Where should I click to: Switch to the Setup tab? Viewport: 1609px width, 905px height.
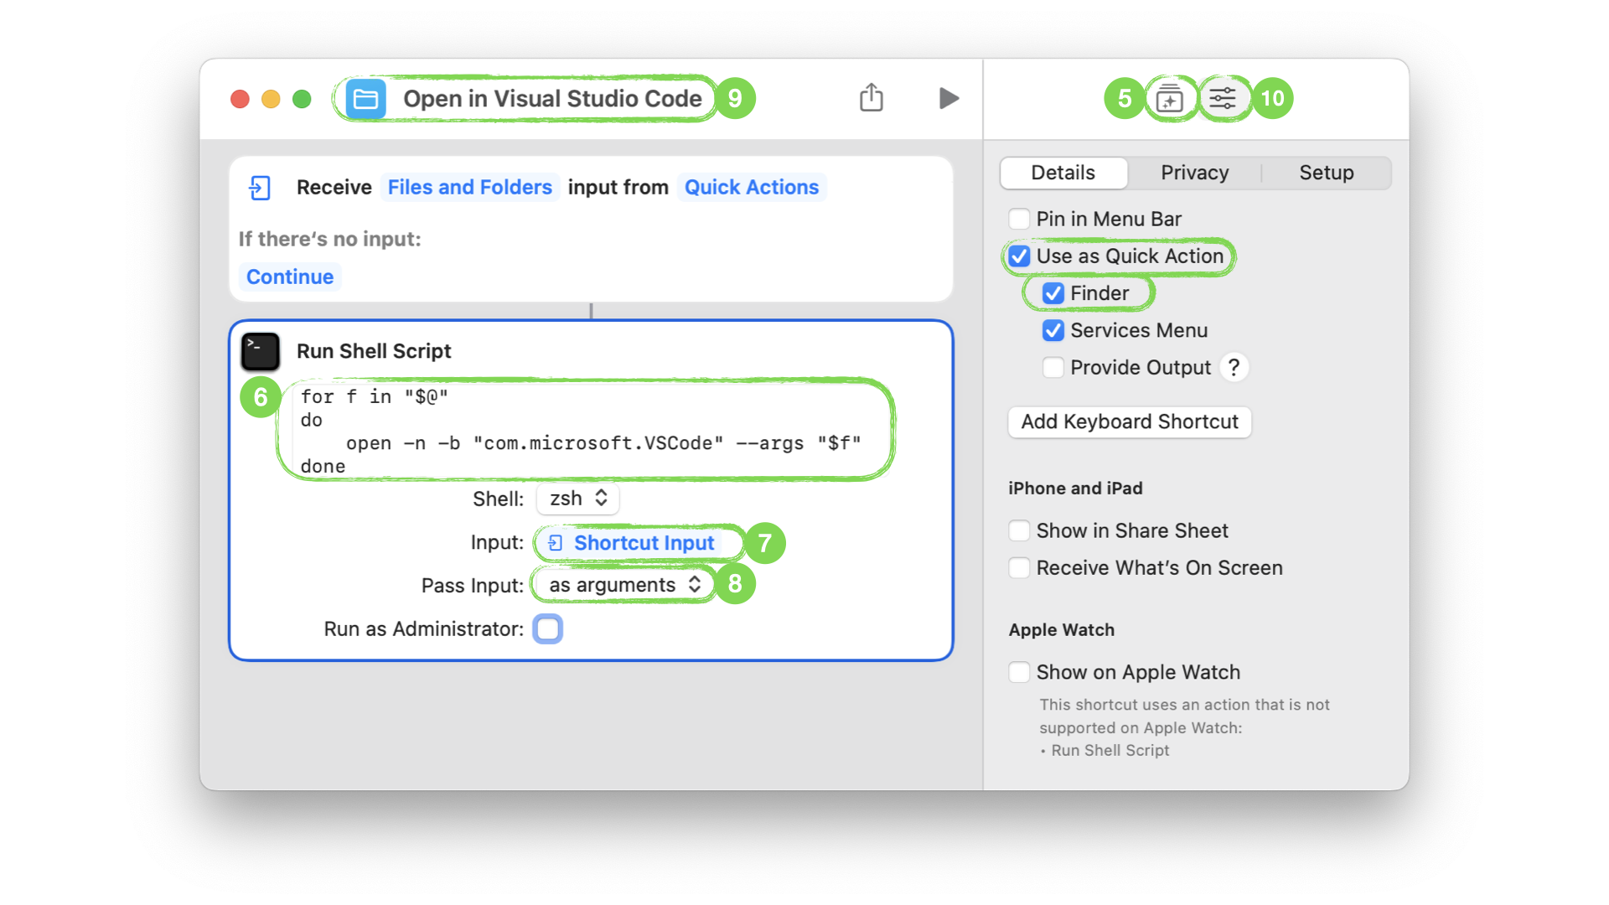(x=1326, y=173)
